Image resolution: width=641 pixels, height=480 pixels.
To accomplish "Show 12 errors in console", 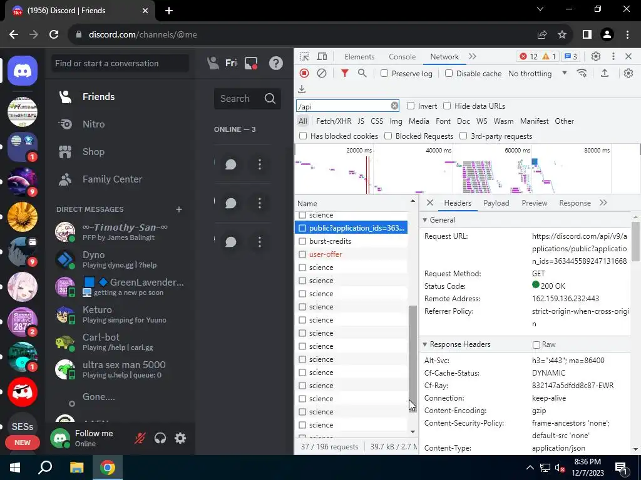I will point(528,56).
